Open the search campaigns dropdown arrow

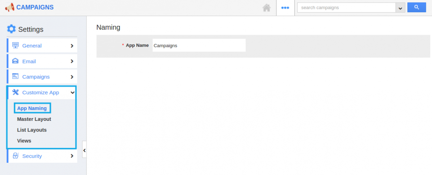pos(400,8)
